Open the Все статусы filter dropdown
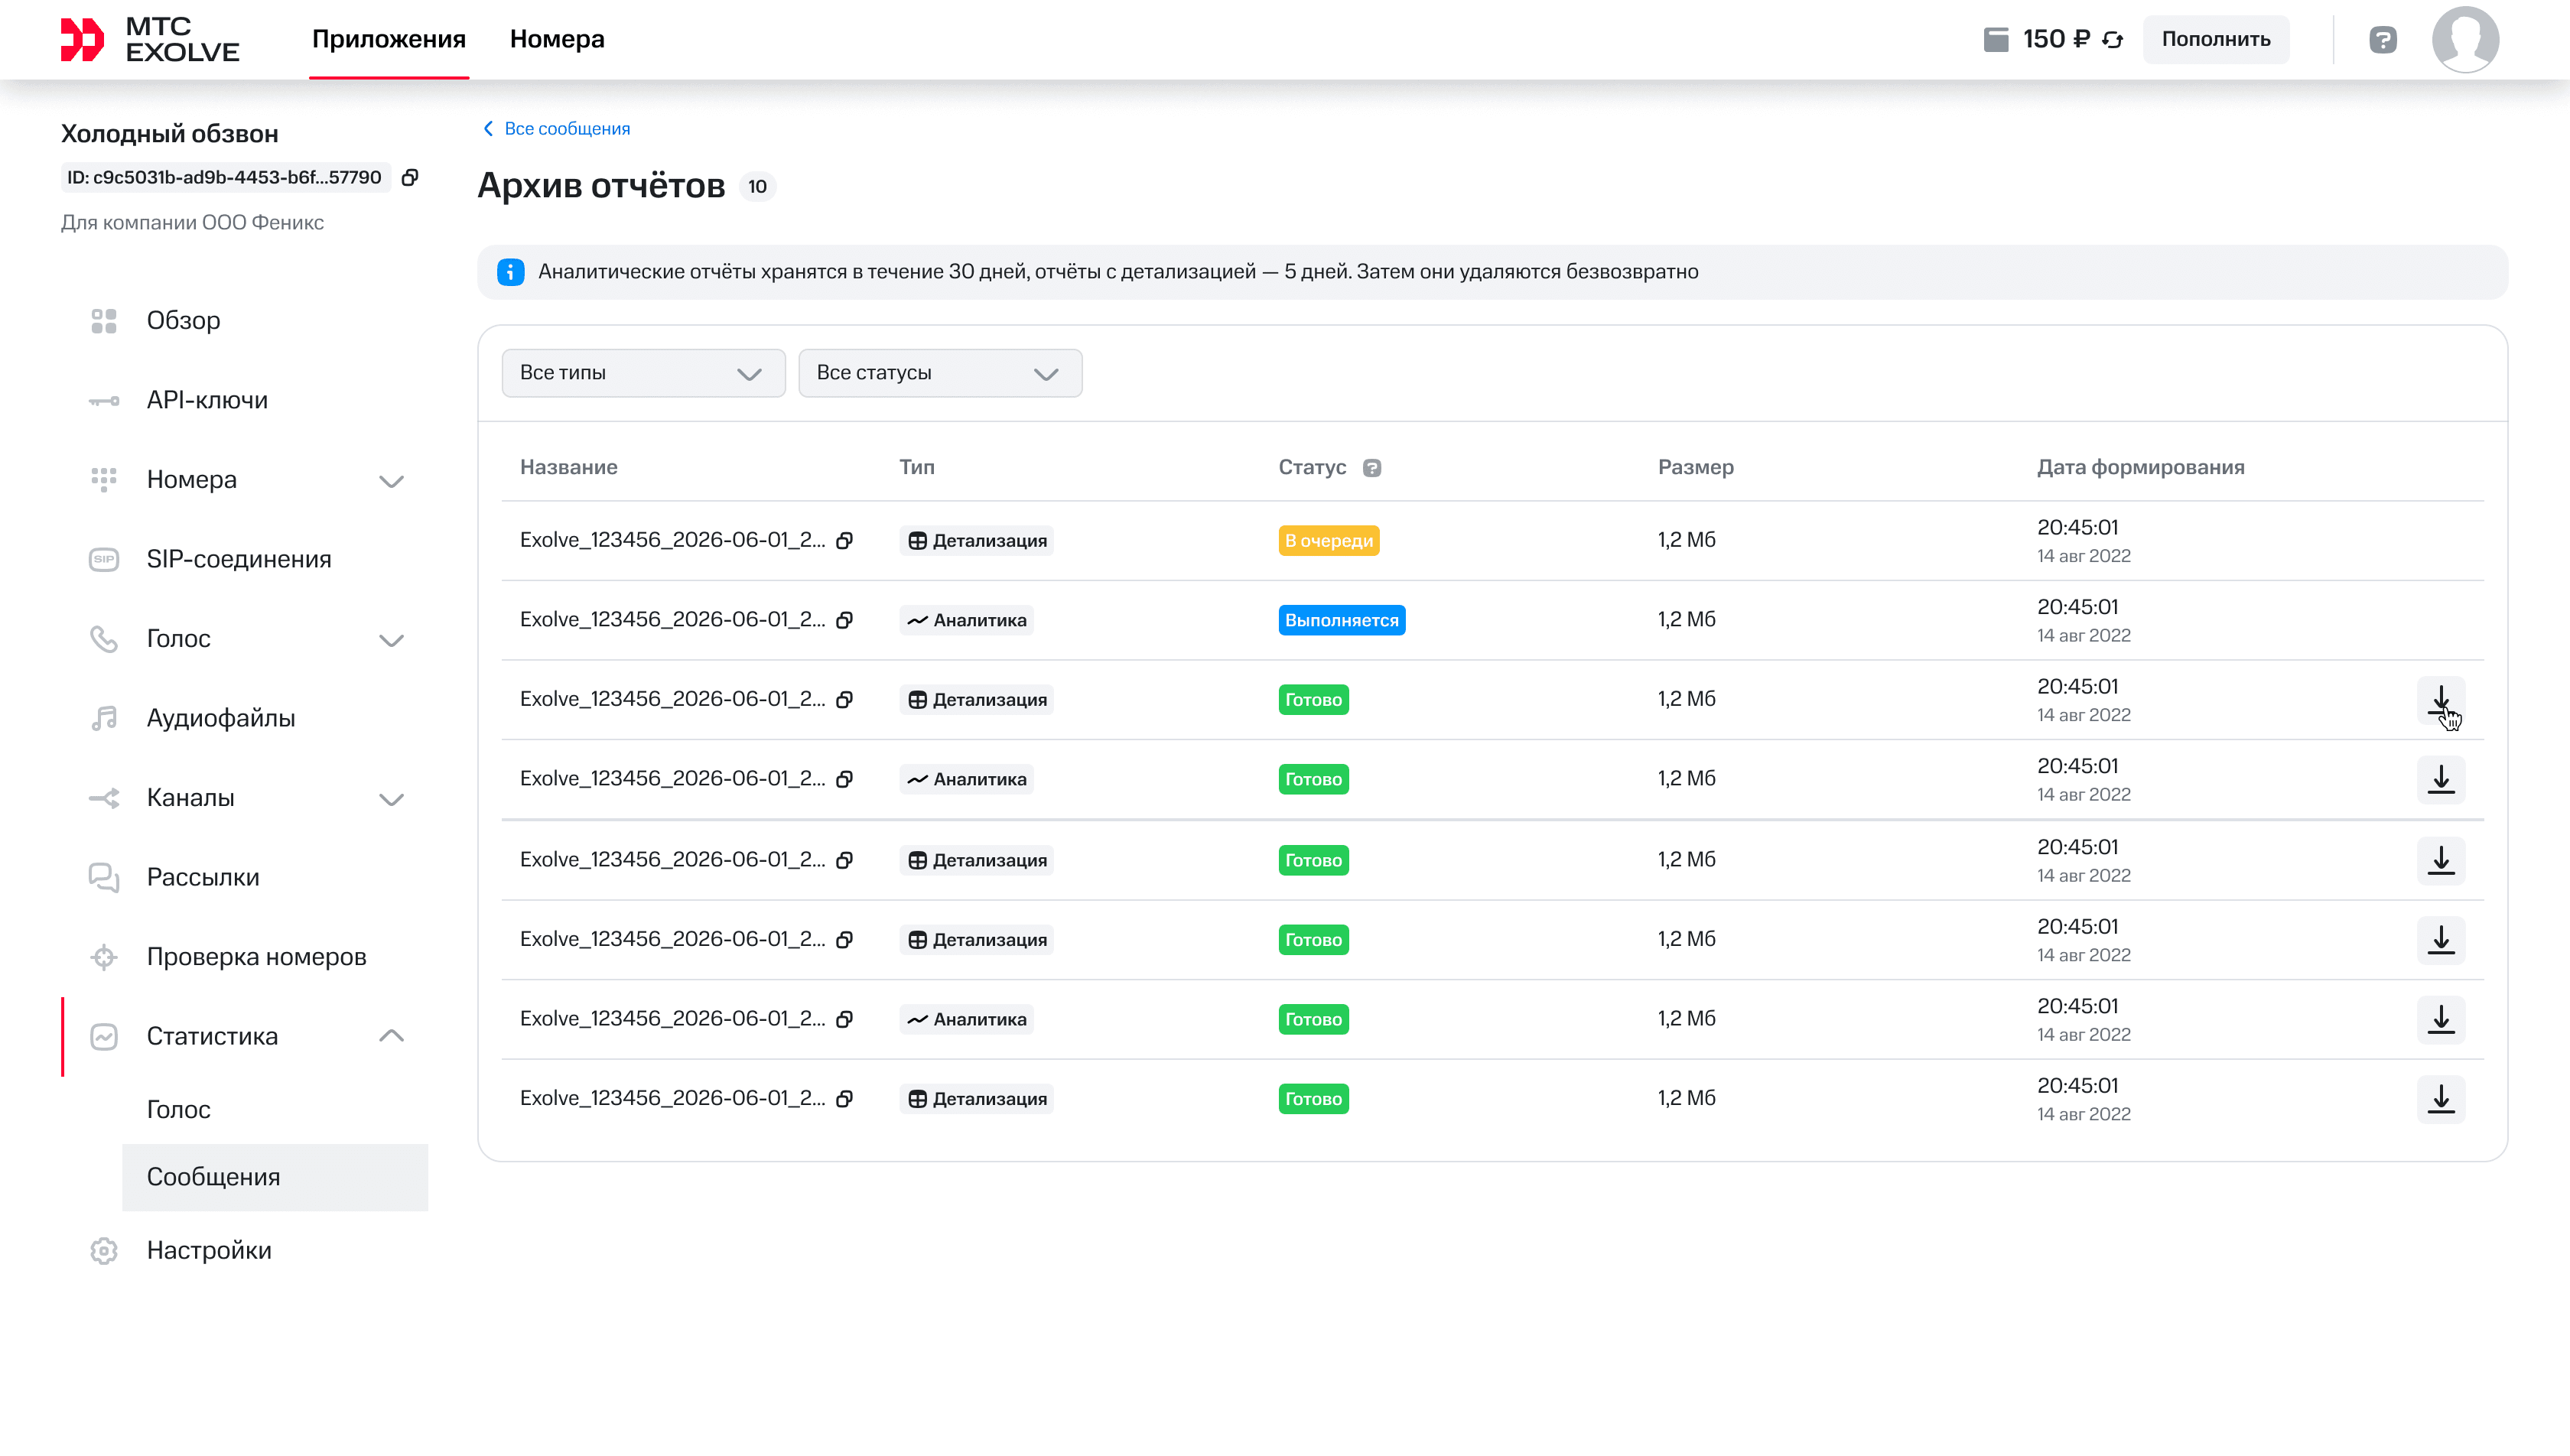2570x1456 pixels. 940,373
